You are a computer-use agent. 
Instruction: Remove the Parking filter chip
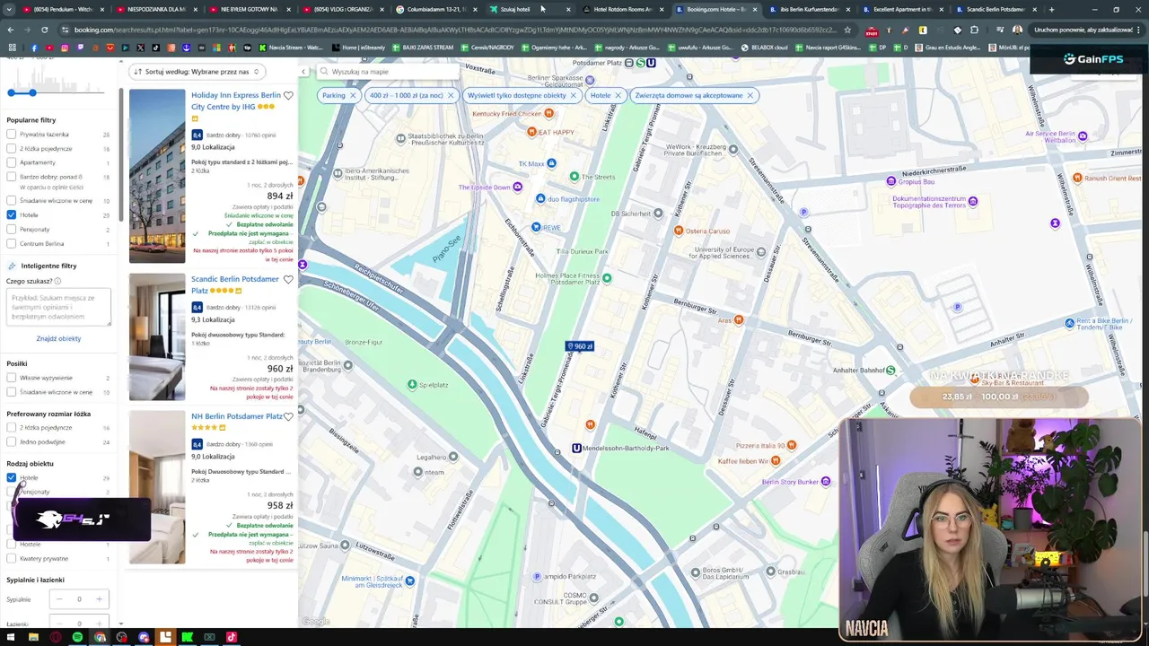353,95
